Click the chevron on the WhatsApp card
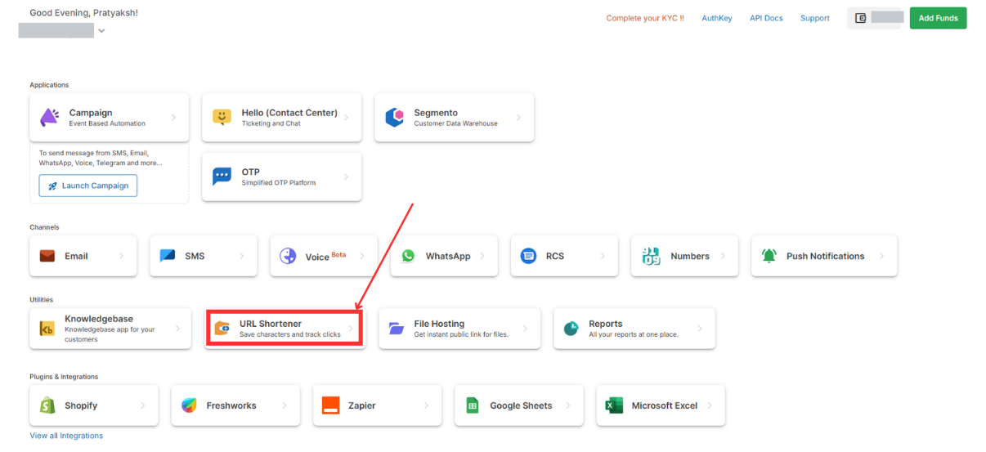 click(483, 256)
